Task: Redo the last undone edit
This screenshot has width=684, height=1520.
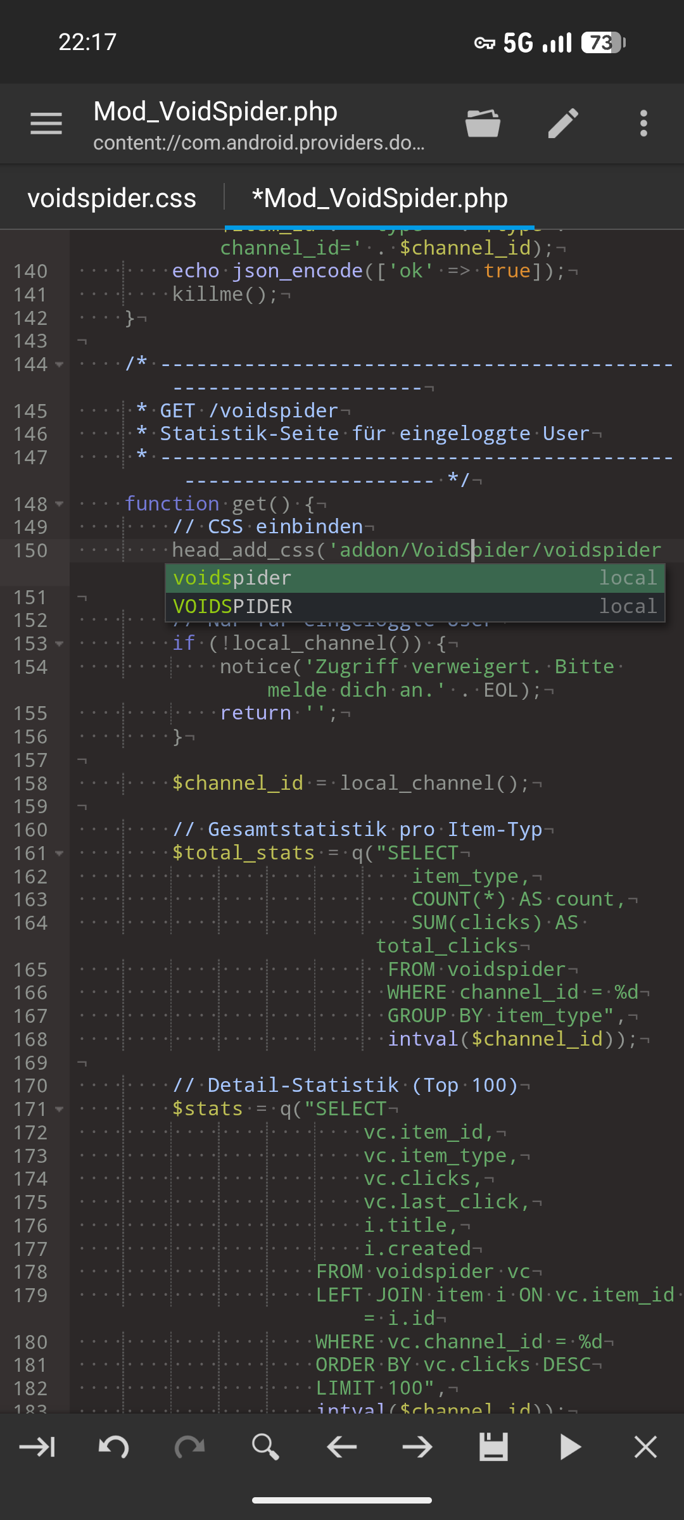Action: (189, 1447)
